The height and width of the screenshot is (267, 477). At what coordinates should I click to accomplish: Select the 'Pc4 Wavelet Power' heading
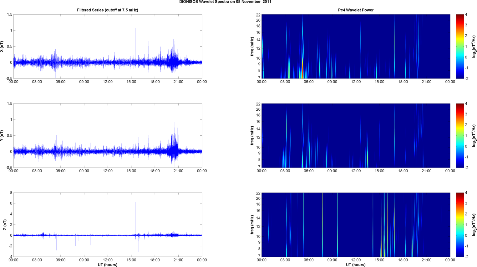pos(356,10)
